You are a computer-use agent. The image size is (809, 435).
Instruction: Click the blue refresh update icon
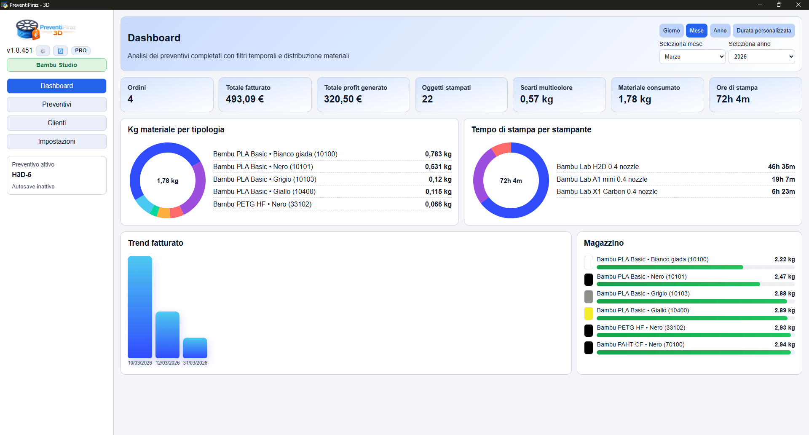(x=60, y=51)
